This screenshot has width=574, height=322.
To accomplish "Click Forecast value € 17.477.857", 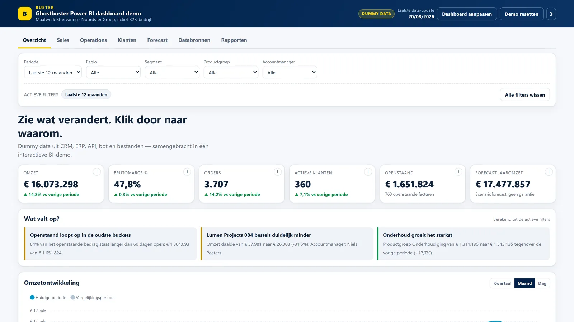I will [x=503, y=184].
